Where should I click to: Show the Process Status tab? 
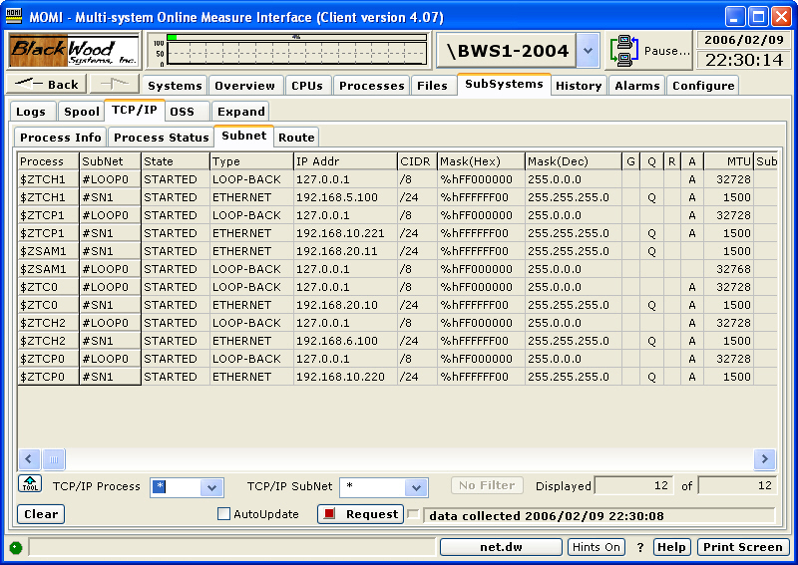pos(162,138)
